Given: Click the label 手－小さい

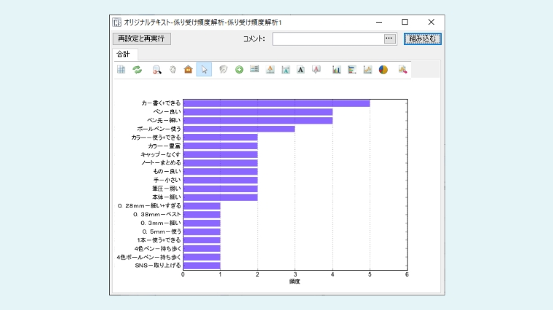Looking at the screenshot, I should pyautogui.click(x=167, y=180).
